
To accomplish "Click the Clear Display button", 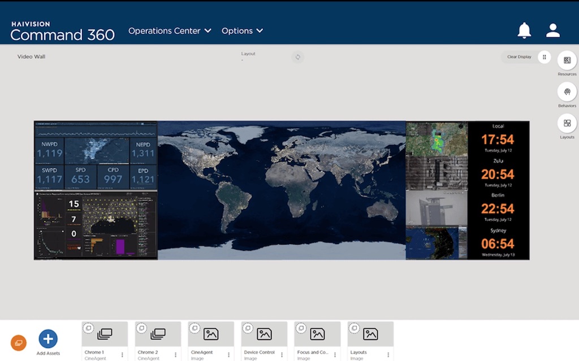I will coord(518,57).
